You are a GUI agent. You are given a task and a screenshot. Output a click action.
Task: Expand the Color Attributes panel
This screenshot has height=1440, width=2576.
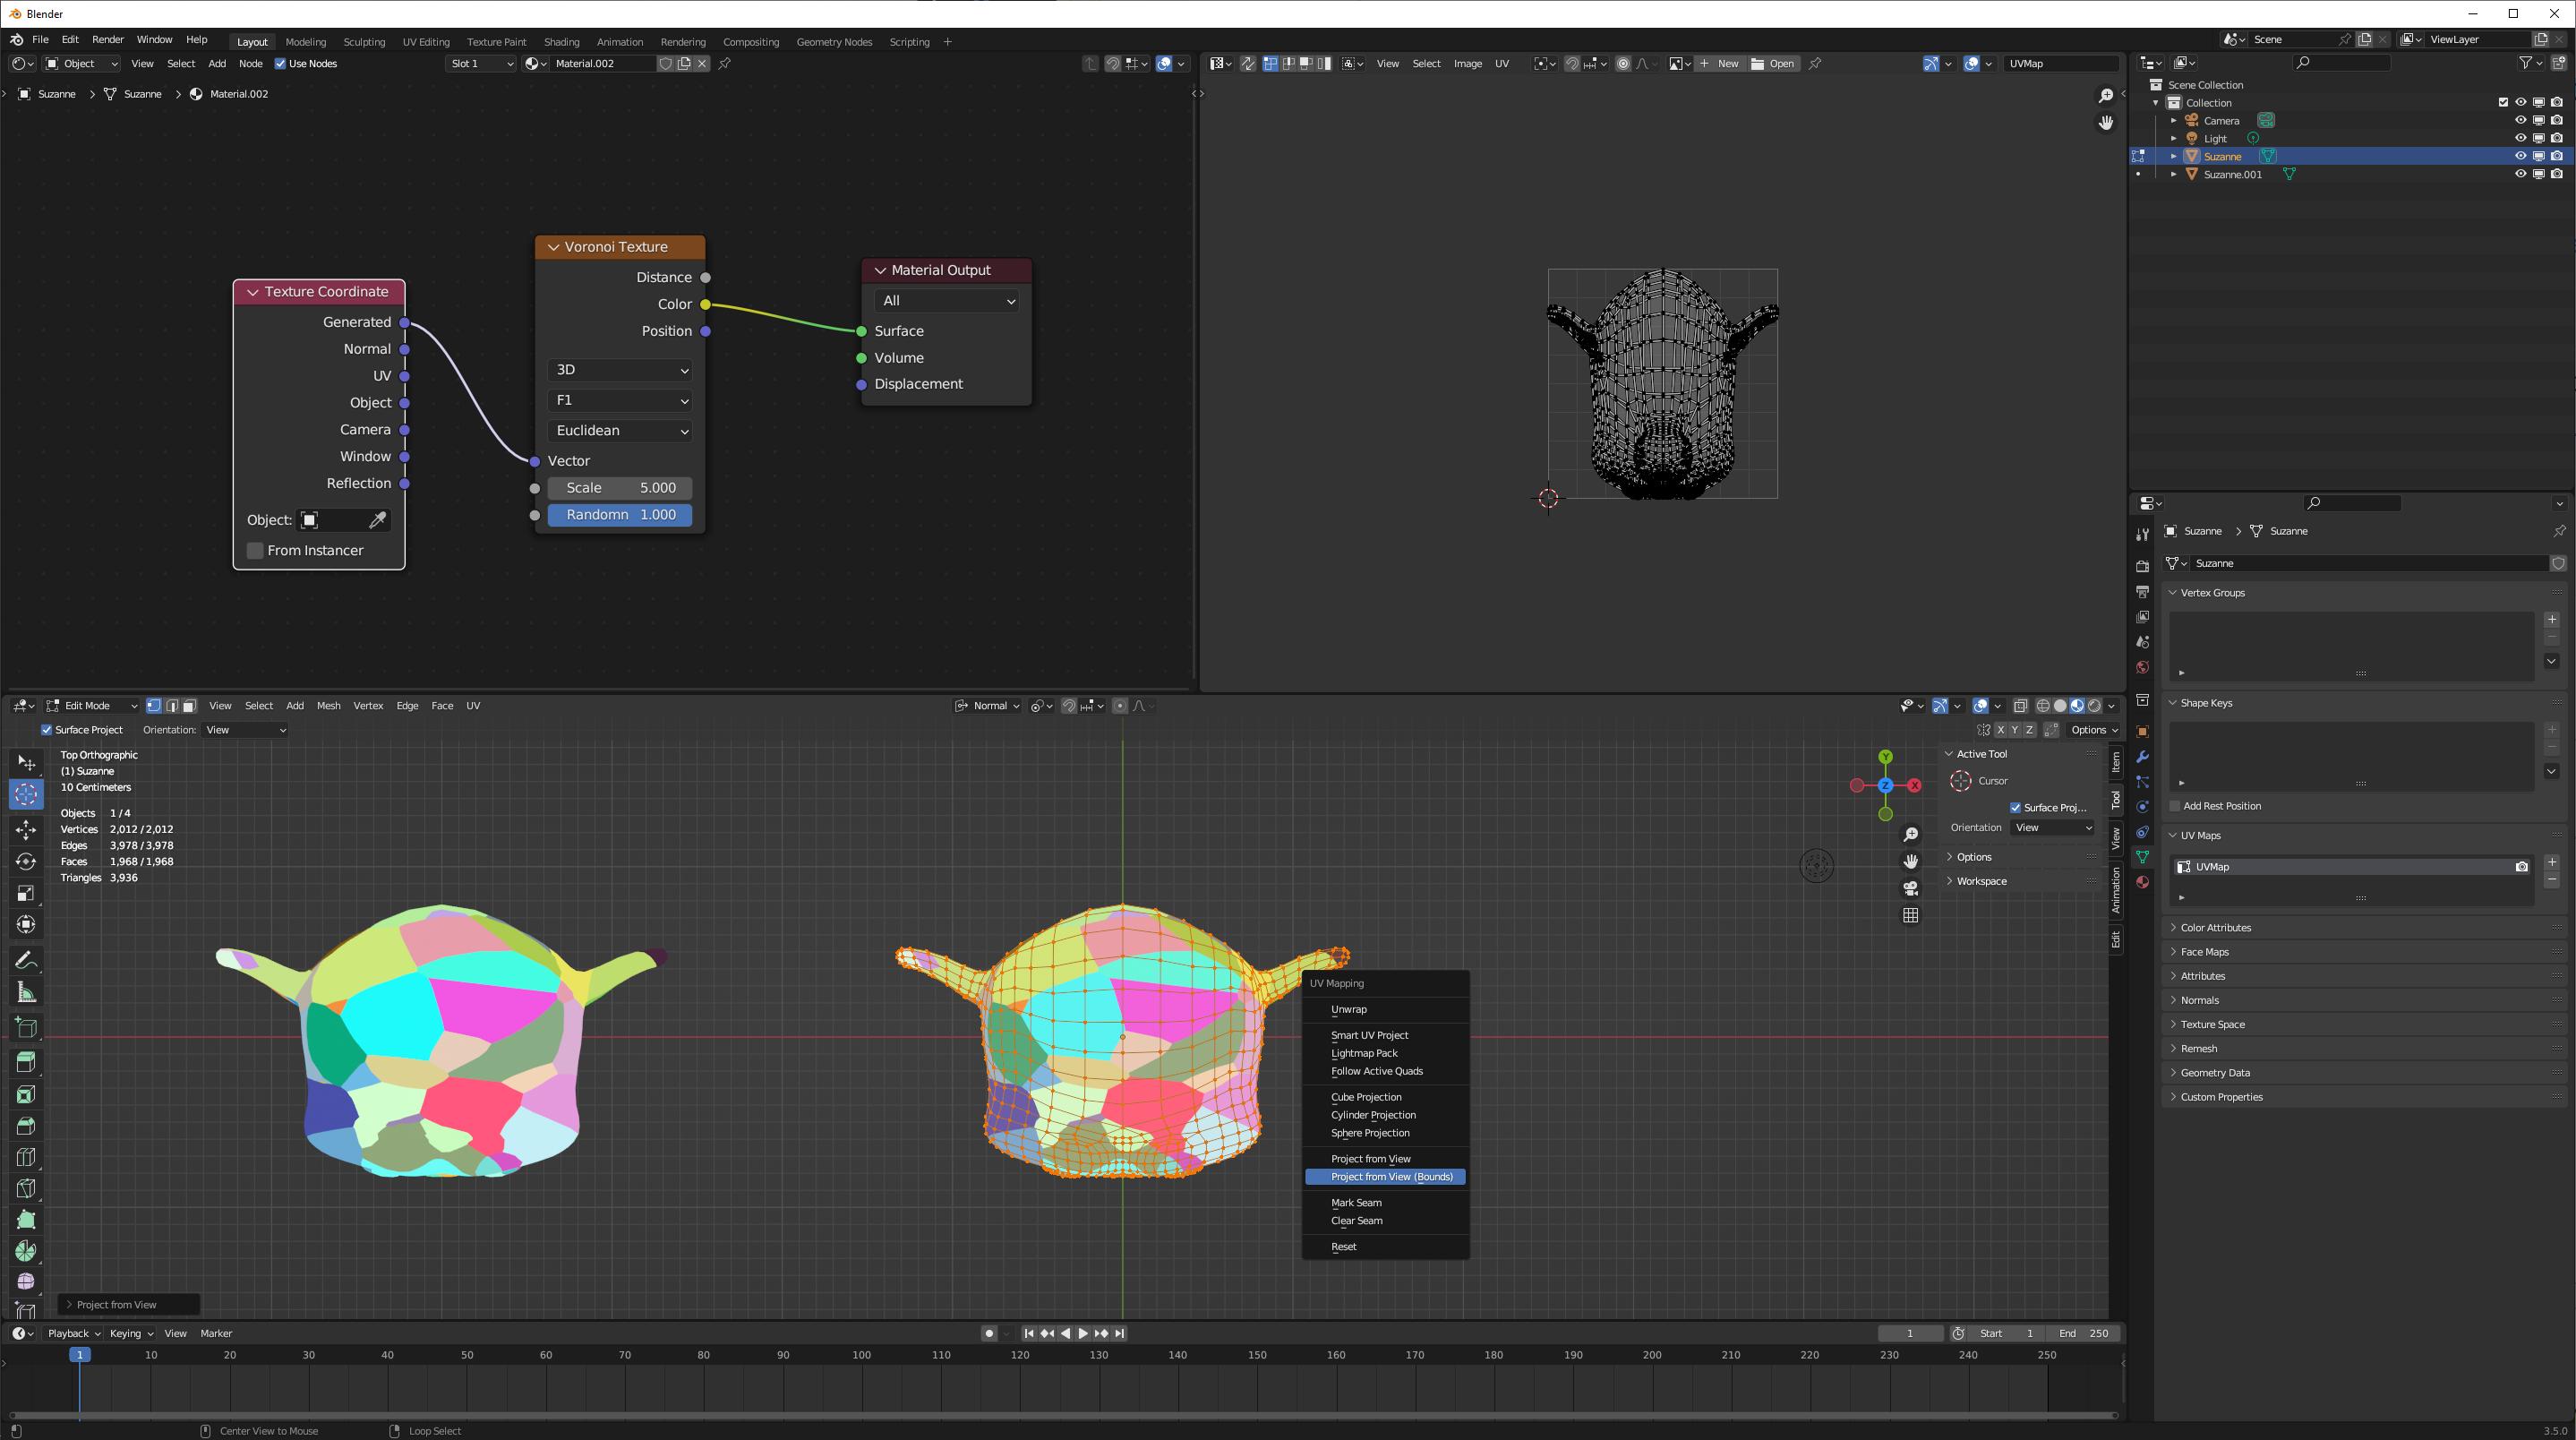point(2215,928)
